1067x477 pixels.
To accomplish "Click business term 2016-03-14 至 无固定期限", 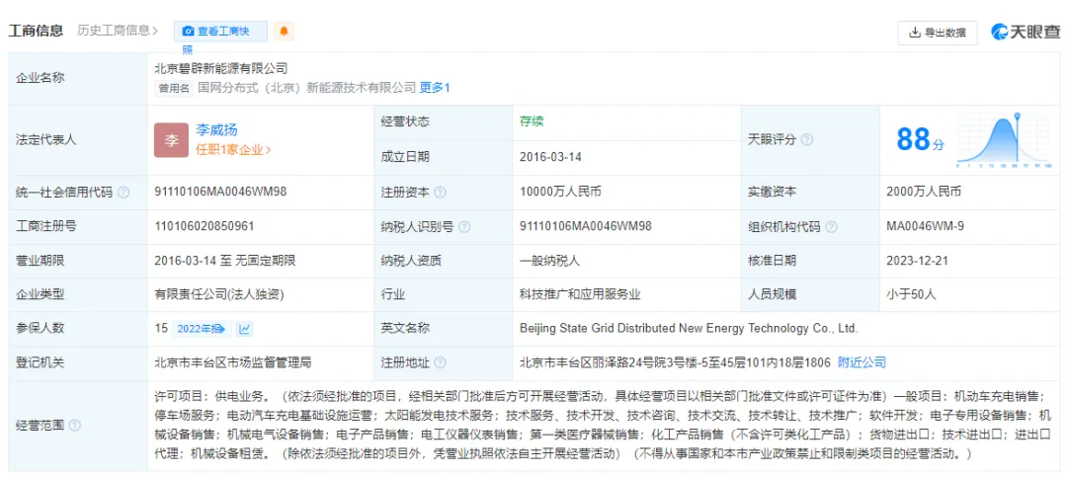I will point(224,261).
